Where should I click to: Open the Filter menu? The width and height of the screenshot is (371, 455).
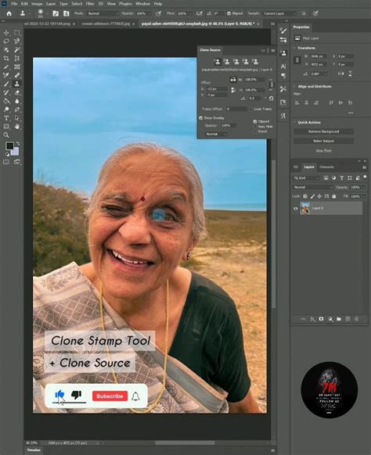(90, 4)
